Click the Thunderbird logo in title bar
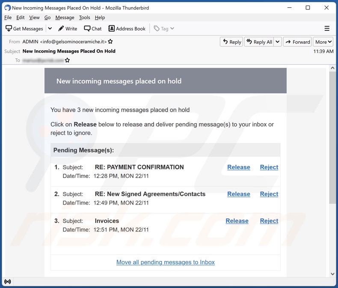Screen dimensions: 338x288 pos(8,8)
